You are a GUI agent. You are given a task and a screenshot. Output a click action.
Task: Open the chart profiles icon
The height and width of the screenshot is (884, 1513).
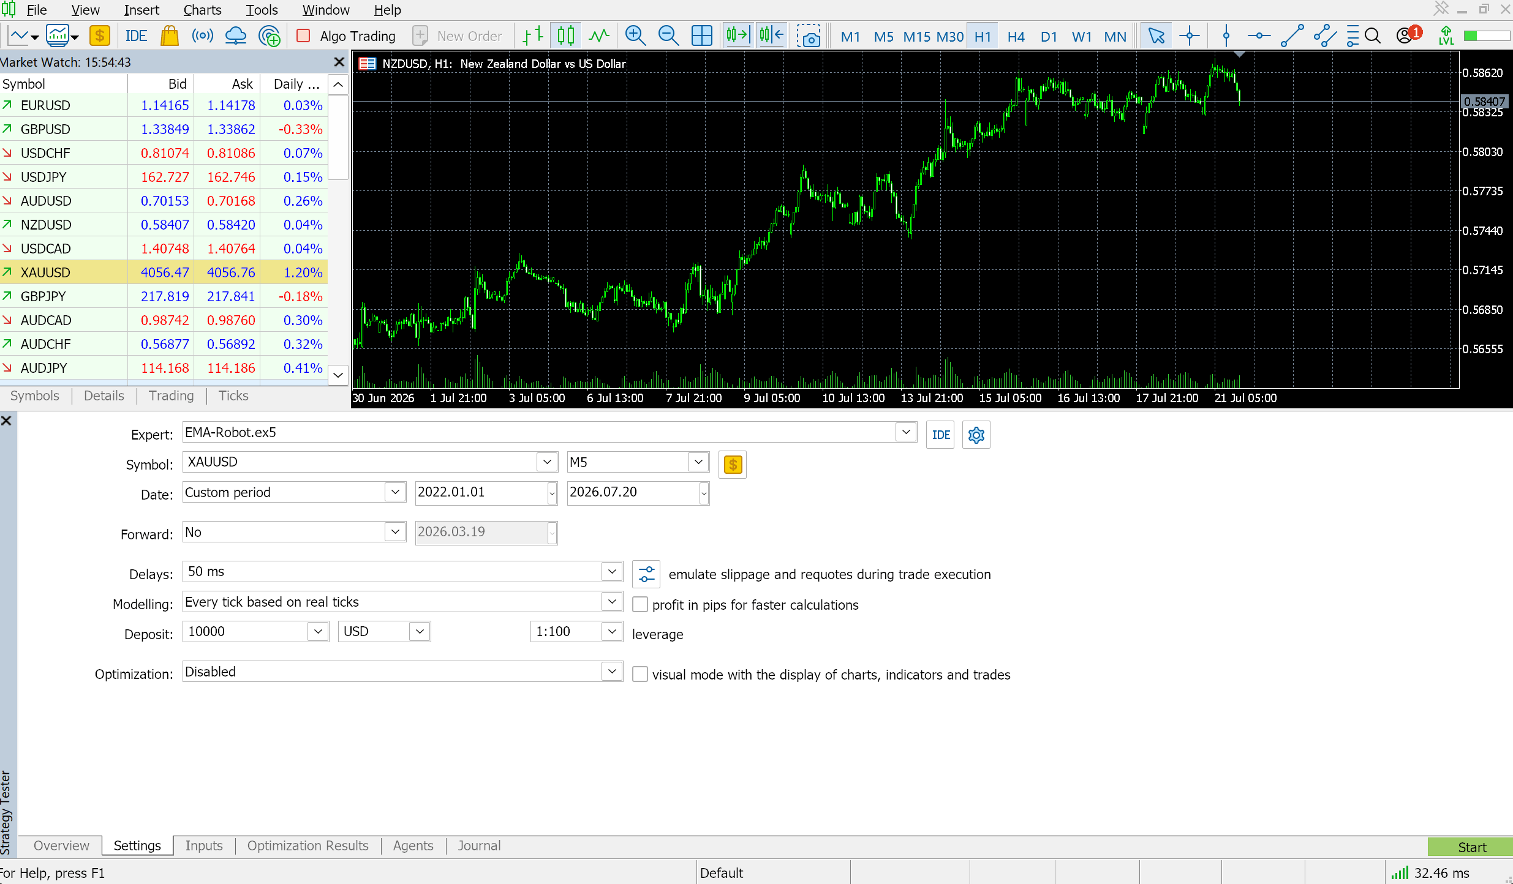(x=62, y=36)
